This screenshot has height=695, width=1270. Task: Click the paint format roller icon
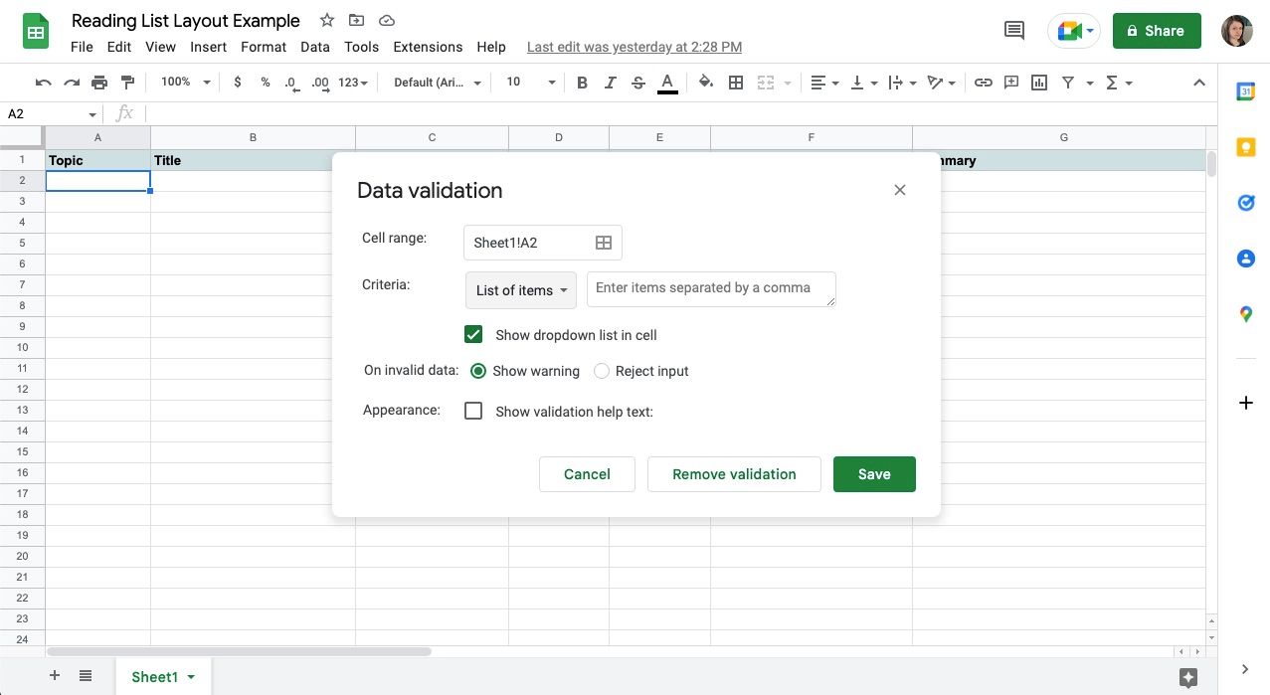[127, 83]
